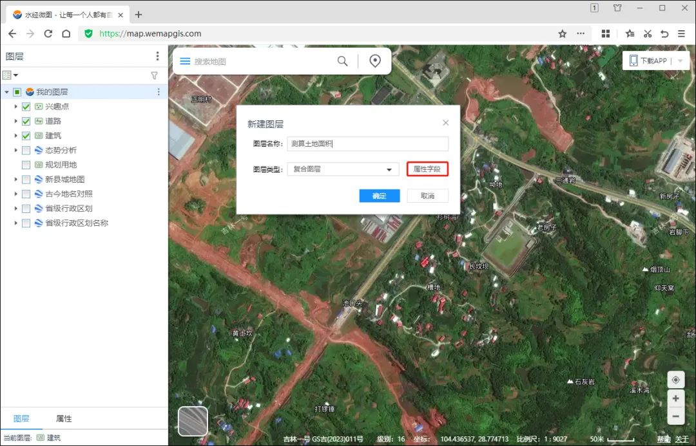Enable the 古今地名对照 layer checkbox

(26, 194)
